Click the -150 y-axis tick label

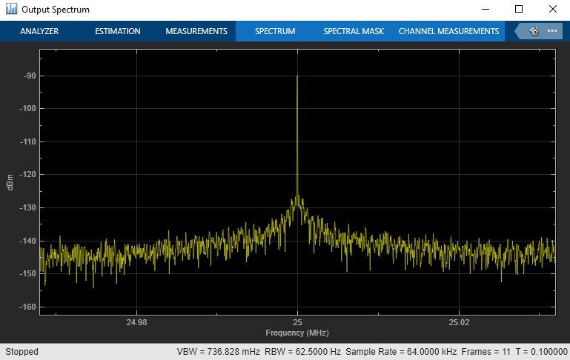(28, 273)
